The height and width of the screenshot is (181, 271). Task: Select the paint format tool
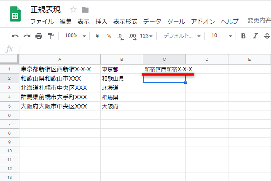tap(51, 36)
